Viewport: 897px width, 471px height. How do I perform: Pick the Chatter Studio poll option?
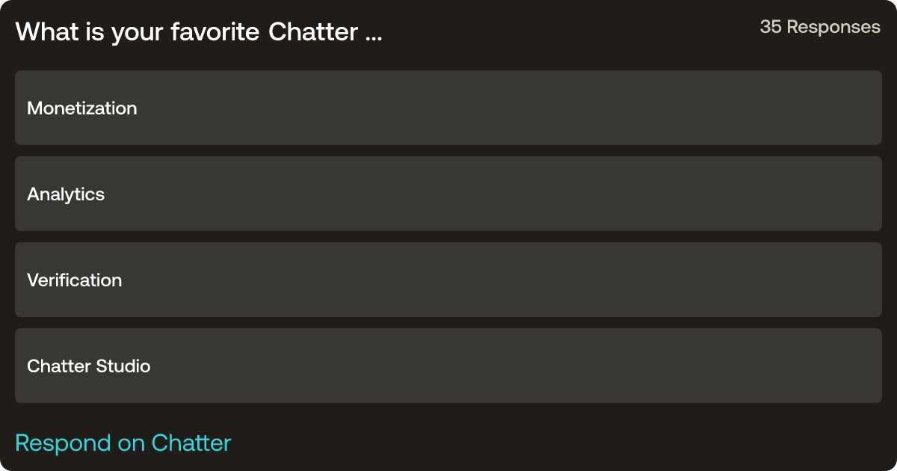coord(449,366)
